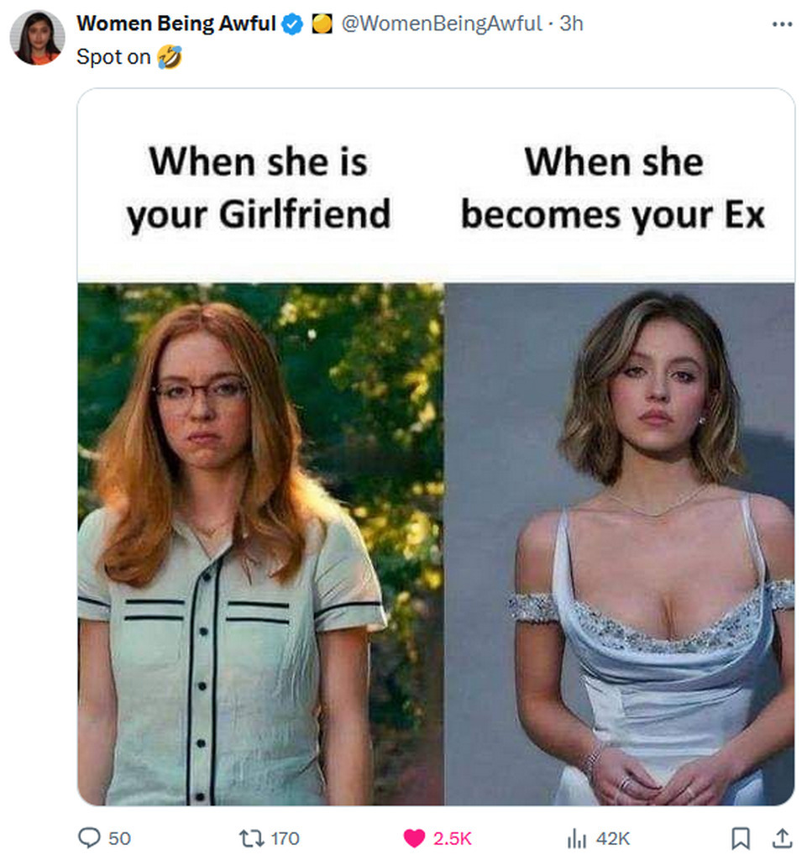
Task: Open view analytics bar chart icon
Action: [x=577, y=837]
